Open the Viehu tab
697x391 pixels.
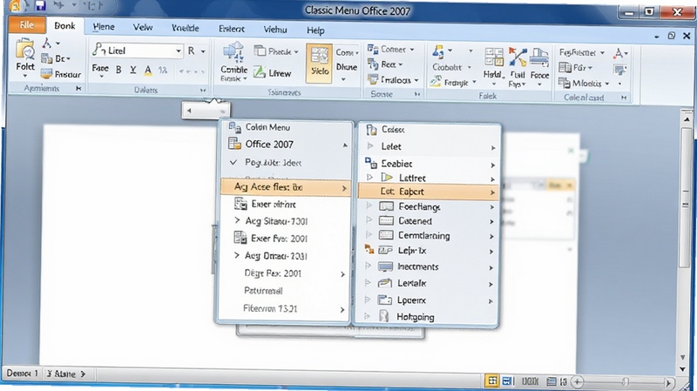(x=275, y=30)
